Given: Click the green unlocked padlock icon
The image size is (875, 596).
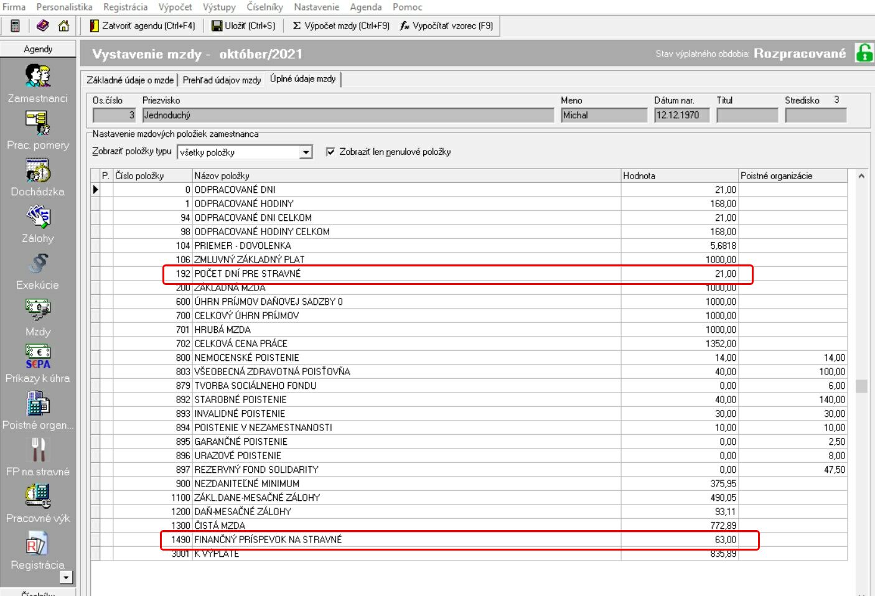Looking at the screenshot, I should pyautogui.click(x=864, y=54).
